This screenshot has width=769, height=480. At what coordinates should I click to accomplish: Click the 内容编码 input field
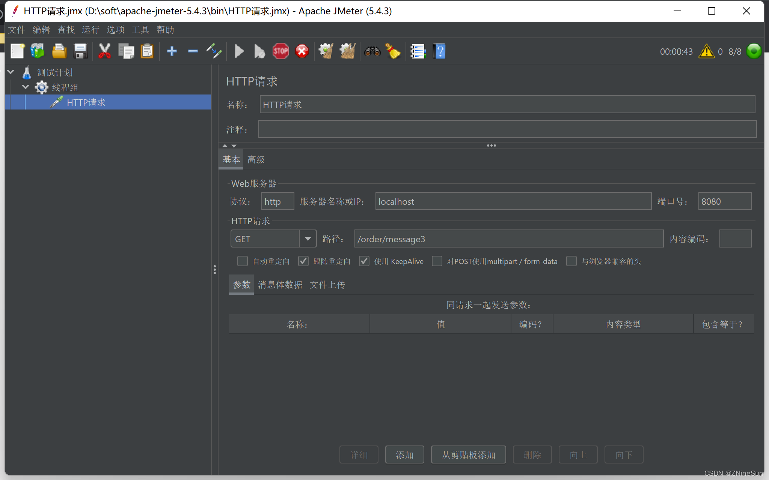(x=735, y=238)
